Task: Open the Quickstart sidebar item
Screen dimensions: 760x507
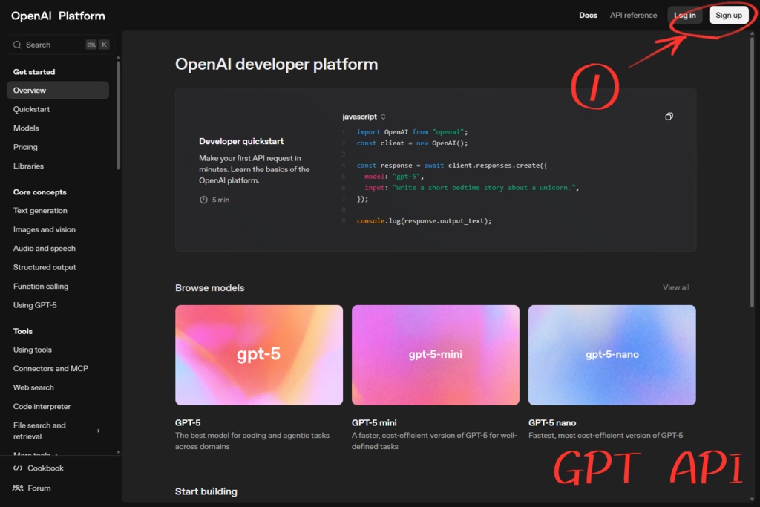Action: click(31, 109)
